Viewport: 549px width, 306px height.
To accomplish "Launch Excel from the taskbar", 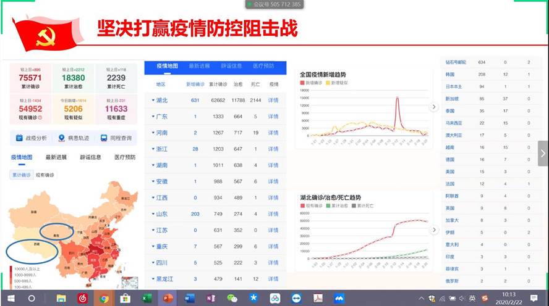I will pyautogui.click(x=147, y=298).
